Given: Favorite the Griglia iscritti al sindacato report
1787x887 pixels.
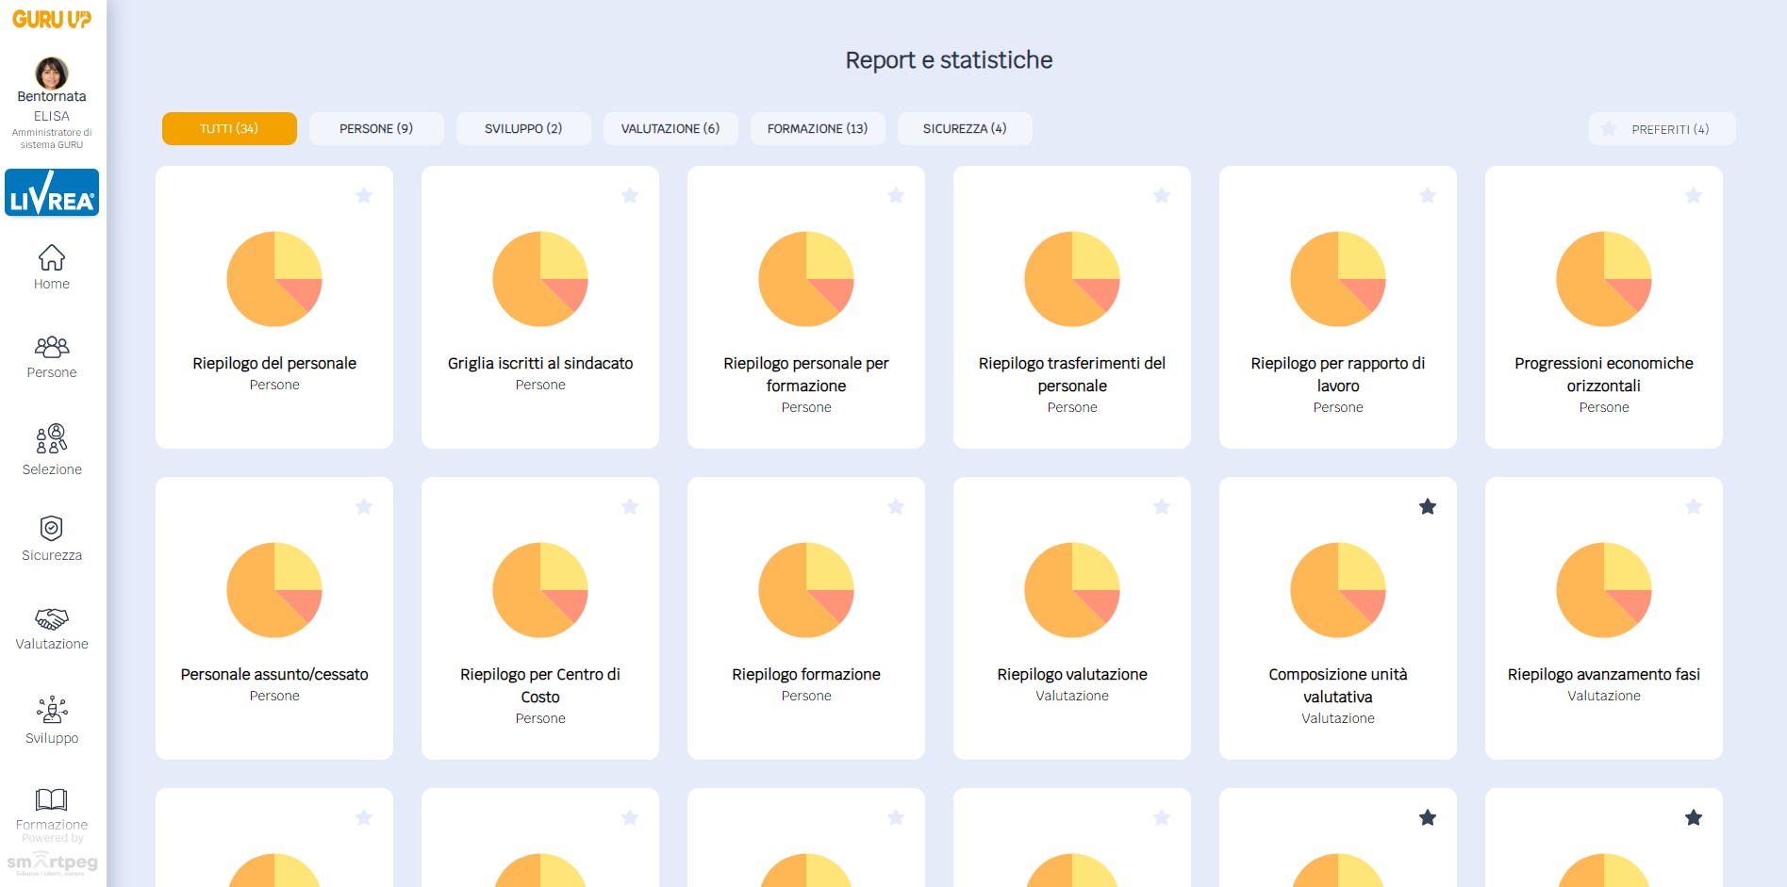Looking at the screenshot, I should [x=630, y=195].
